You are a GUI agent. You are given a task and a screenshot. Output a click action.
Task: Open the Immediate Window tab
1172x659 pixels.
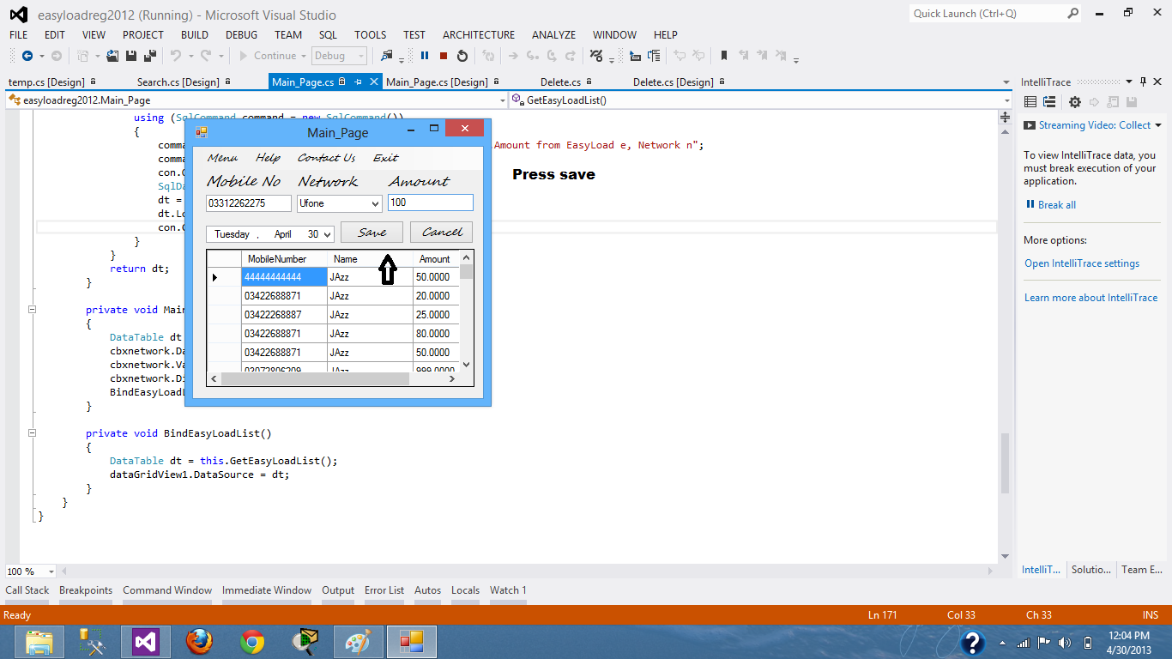[x=267, y=590]
